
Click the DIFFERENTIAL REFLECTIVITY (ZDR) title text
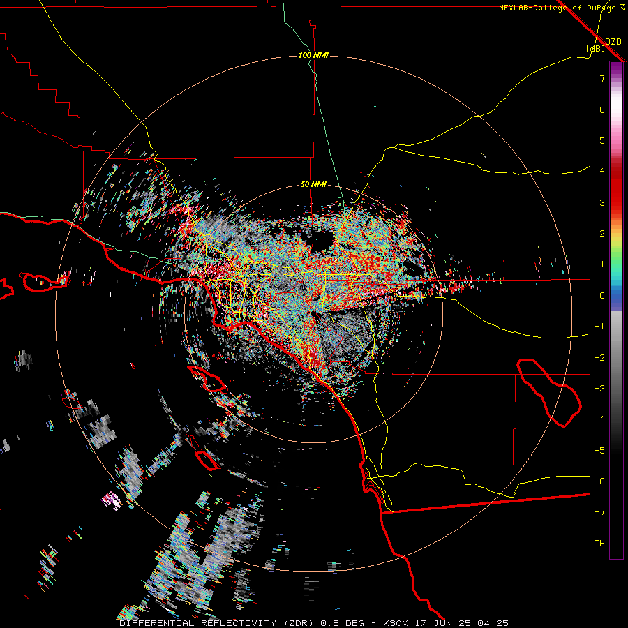[218, 623]
